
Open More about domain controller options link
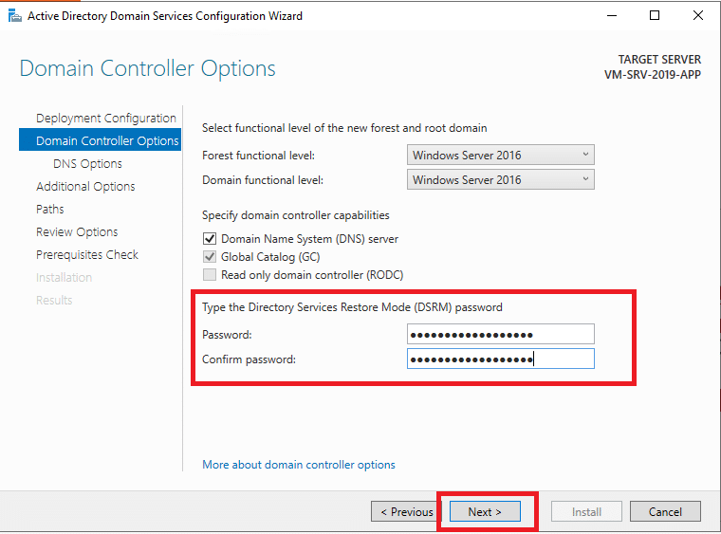coord(299,465)
